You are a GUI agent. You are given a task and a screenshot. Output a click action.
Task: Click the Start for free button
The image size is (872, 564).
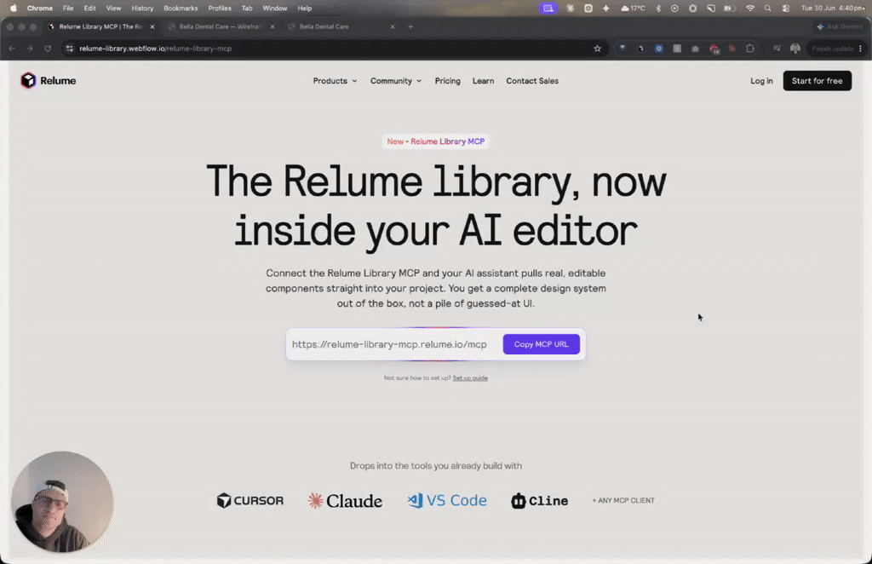(x=817, y=81)
